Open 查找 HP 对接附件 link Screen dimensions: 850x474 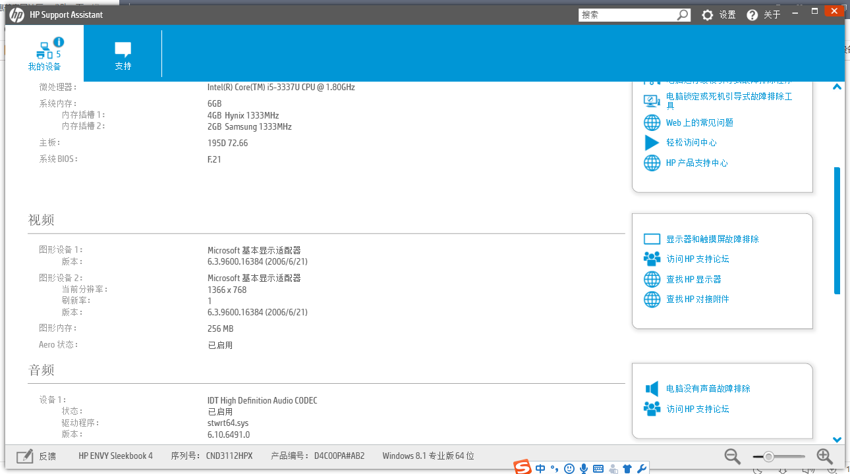click(x=697, y=299)
